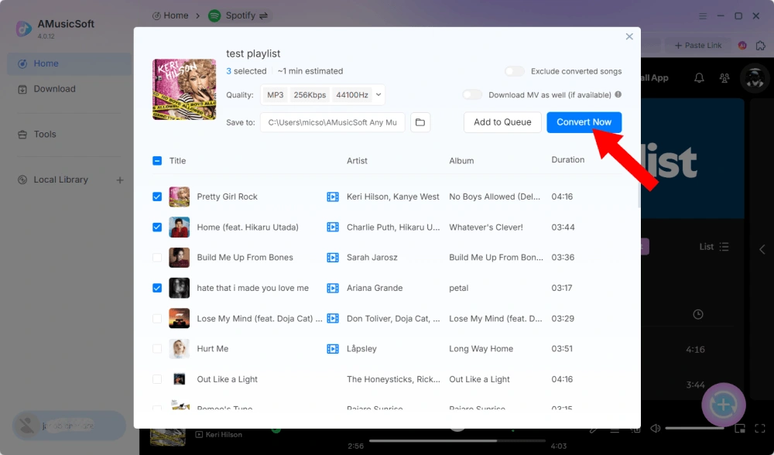Uncheck hate that i made you love me checkbox
The width and height of the screenshot is (774, 455).
click(x=157, y=288)
